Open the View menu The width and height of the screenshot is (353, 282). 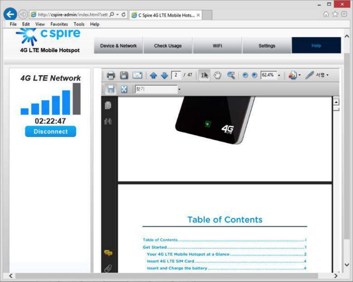tap(40, 24)
